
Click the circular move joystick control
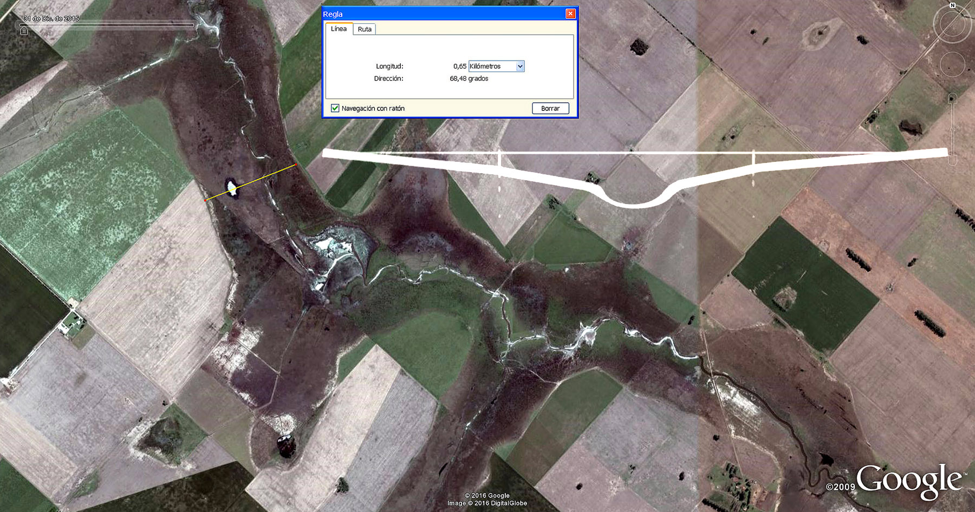[x=952, y=65]
